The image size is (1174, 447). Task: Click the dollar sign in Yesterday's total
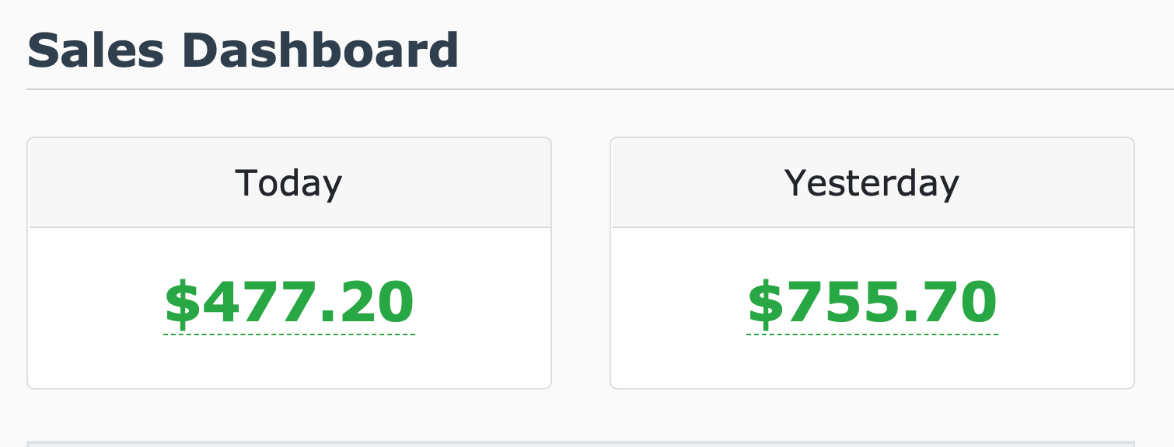[x=765, y=303]
